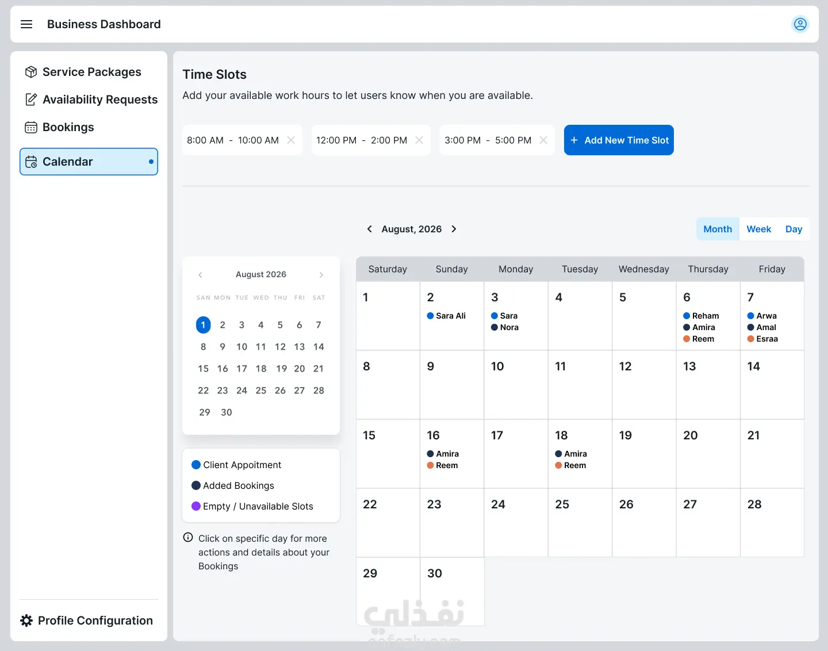
Task: Click the August, 2026 month label
Action: coord(412,229)
